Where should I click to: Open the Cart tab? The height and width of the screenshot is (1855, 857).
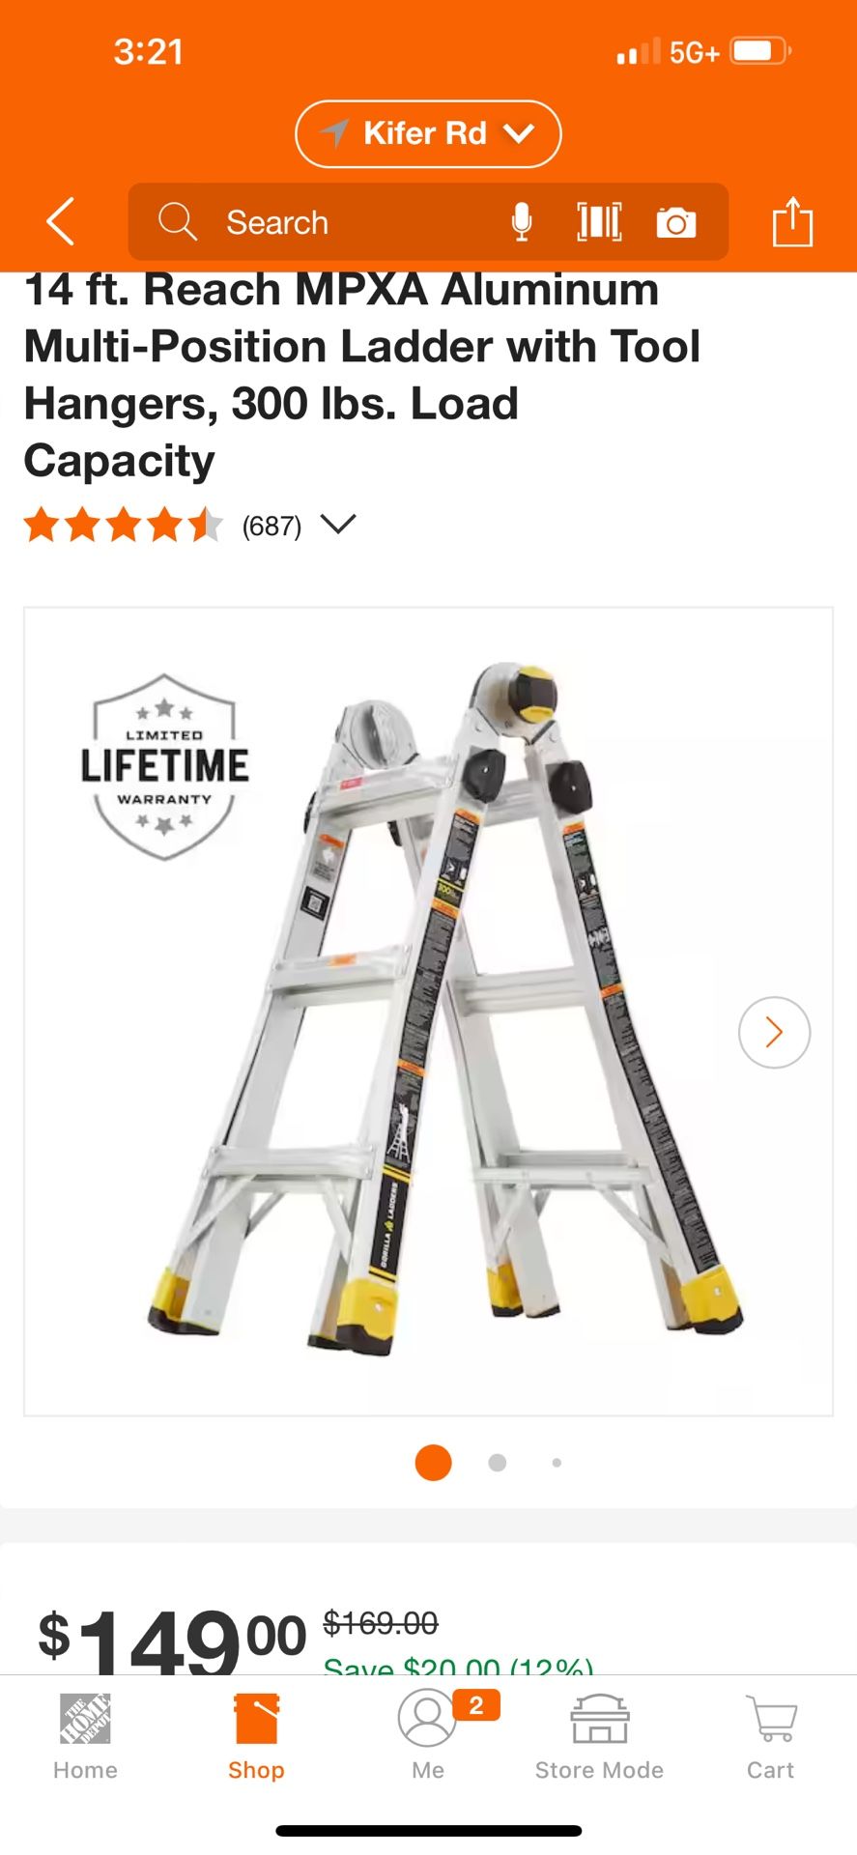click(770, 1737)
